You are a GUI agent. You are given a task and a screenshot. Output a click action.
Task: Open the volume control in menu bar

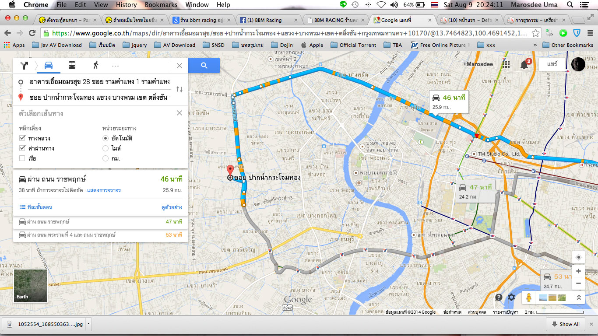(x=394, y=5)
